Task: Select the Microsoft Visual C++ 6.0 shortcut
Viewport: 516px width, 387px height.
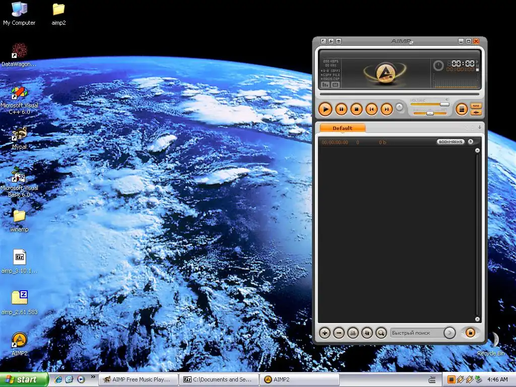Action: [x=19, y=100]
